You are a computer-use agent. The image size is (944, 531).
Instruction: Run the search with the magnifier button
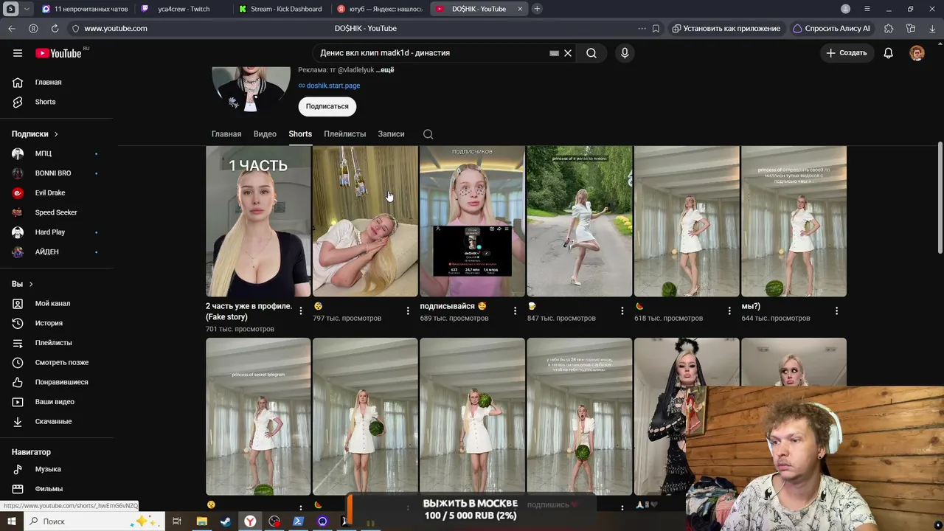coord(591,53)
